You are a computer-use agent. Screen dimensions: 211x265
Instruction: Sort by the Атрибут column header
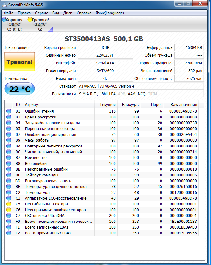(x=59, y=104)
